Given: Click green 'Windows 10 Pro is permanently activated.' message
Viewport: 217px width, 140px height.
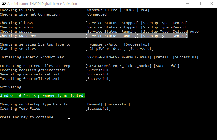Looking at the screenshot, I should [x=42, y=96].
